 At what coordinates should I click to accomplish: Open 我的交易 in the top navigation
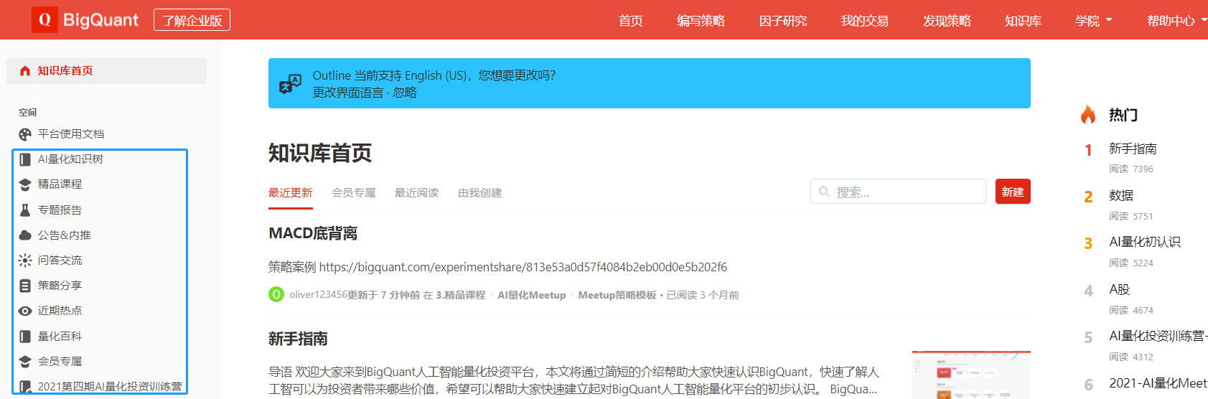(865, 21)
